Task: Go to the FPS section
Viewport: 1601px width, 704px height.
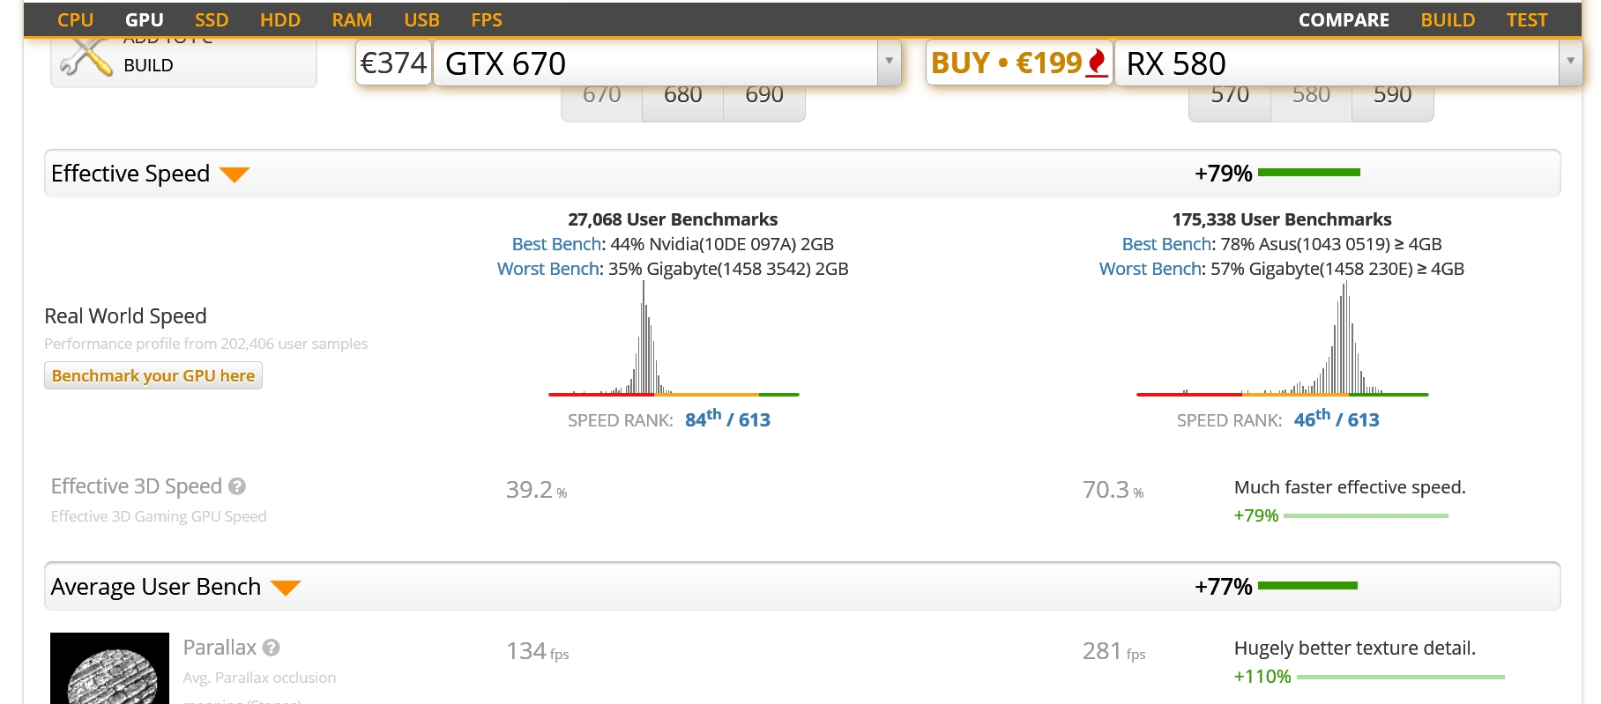Action: point(487,19)
